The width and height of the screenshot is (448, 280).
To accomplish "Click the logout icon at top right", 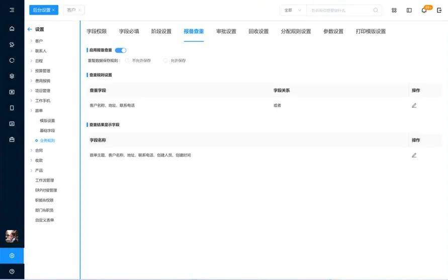I will pos(439,10).
